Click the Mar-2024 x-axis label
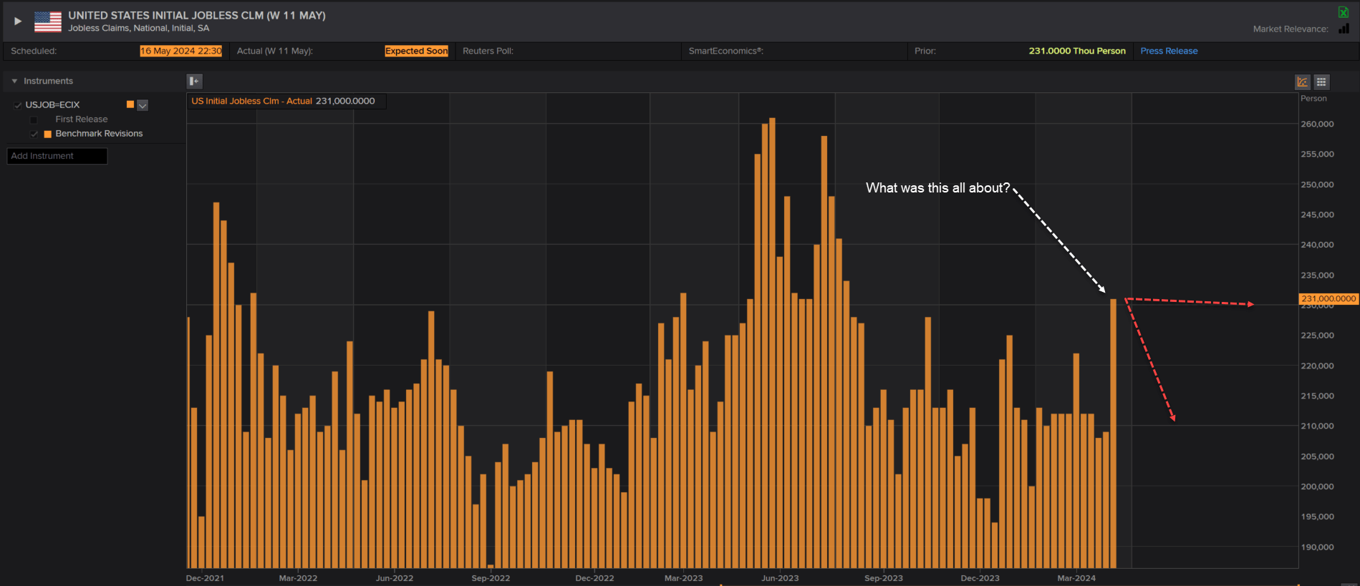 tap(1076, 578)
